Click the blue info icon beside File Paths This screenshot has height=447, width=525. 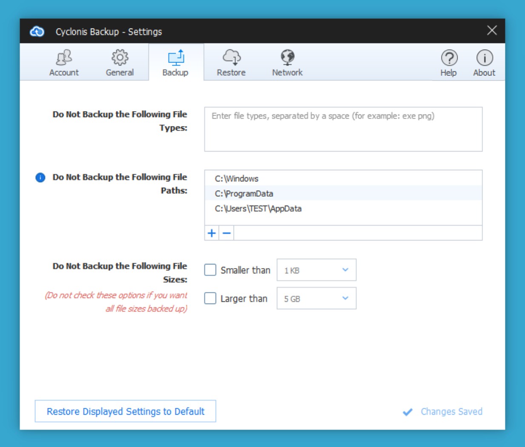(x=40, y=178)
